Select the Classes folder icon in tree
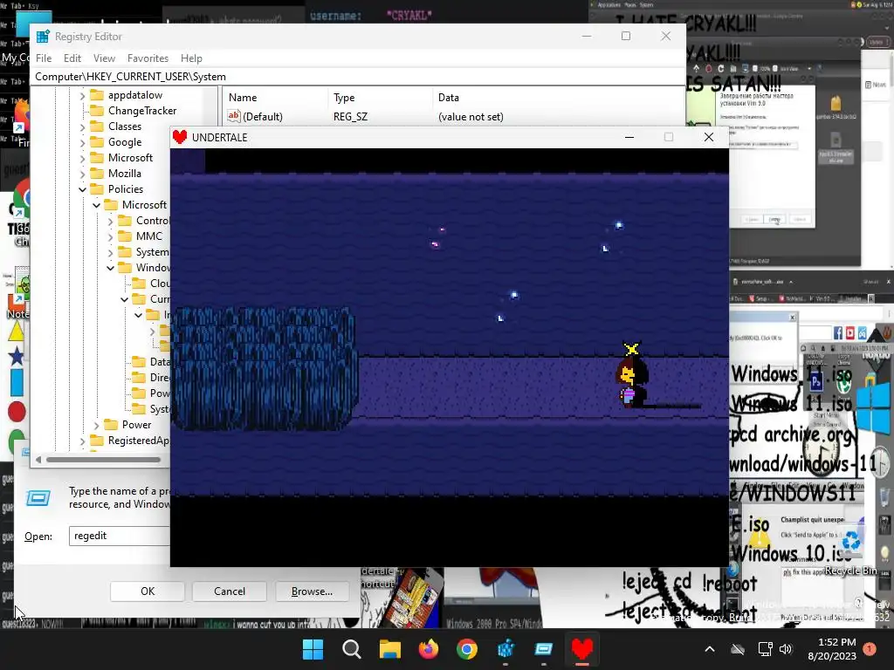The image size is (894, 670). pos(98,126)
